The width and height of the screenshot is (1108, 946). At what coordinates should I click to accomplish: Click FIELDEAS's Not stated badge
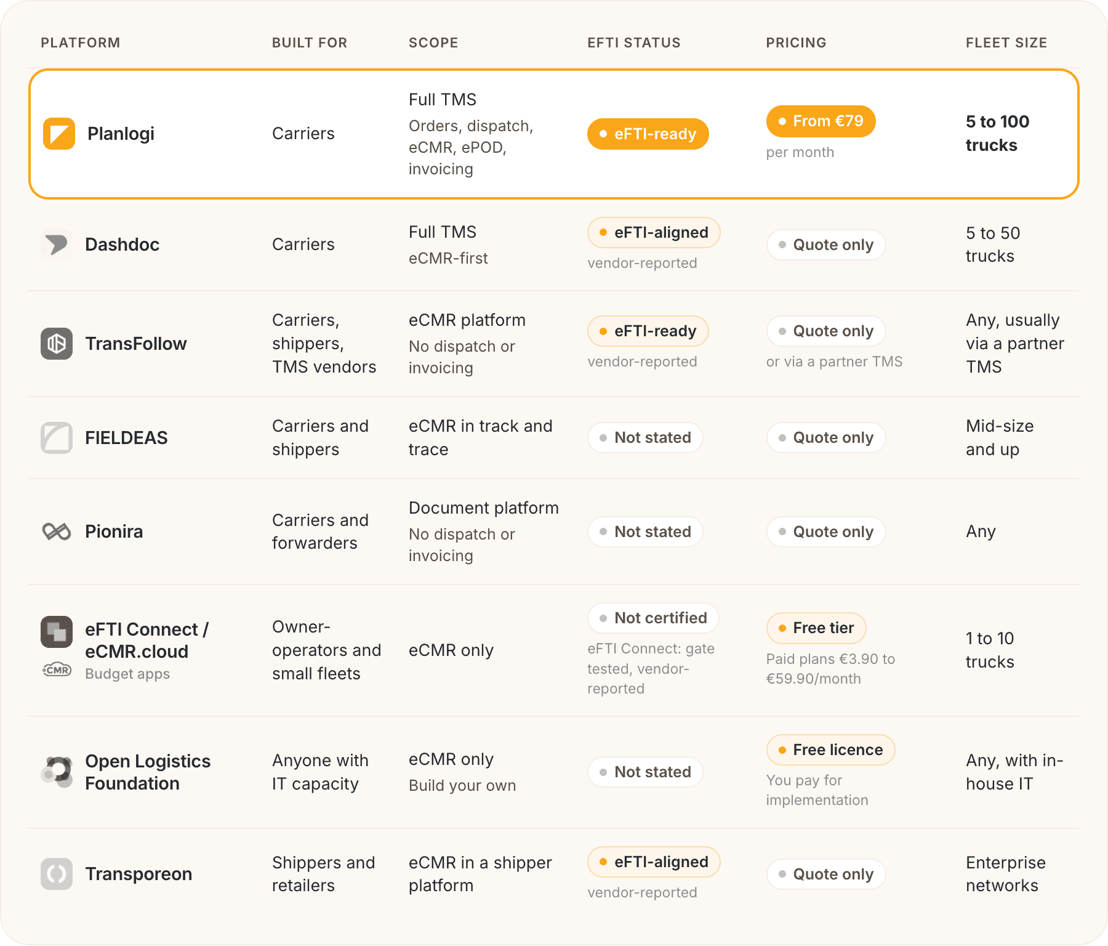tap(645, 437)
